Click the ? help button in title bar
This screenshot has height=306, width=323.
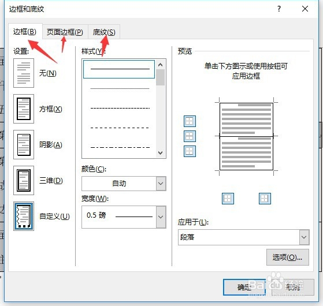pos(279,9)
